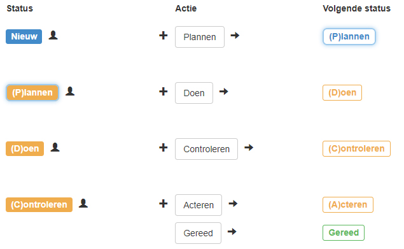Click the blue Nieuw status badge
Viewport: 404px width, 249px height.
pyautogui.click(x=24, y=36)
